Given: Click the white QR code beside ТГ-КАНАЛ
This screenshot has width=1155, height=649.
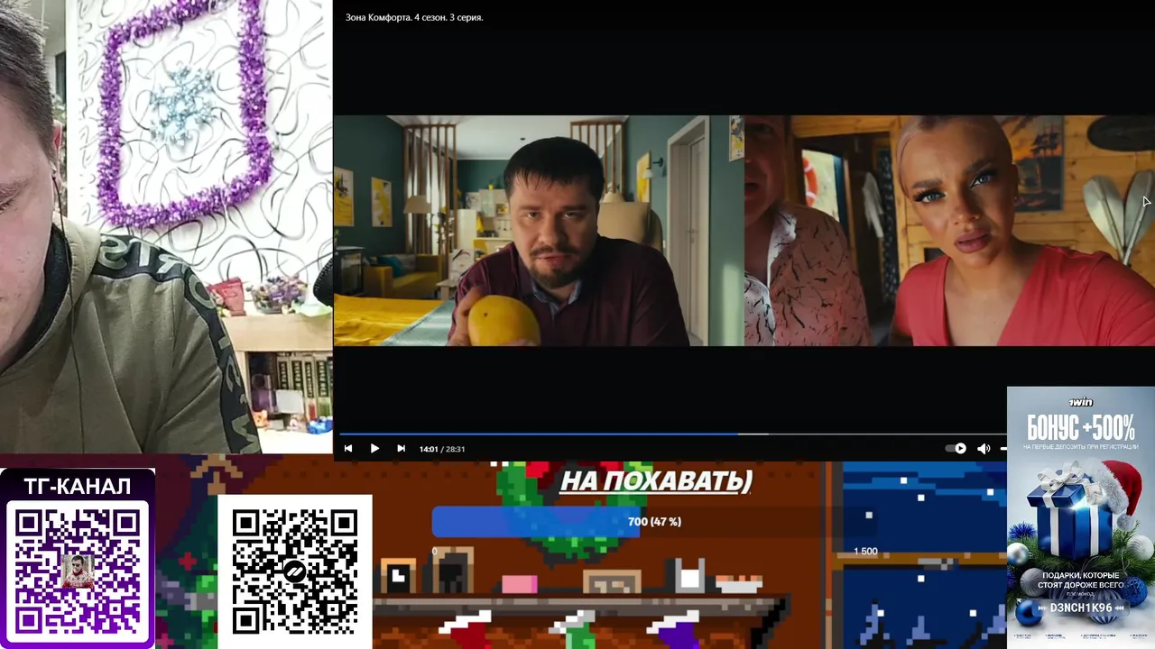Looking at the screenshot, I should (294, 571).
